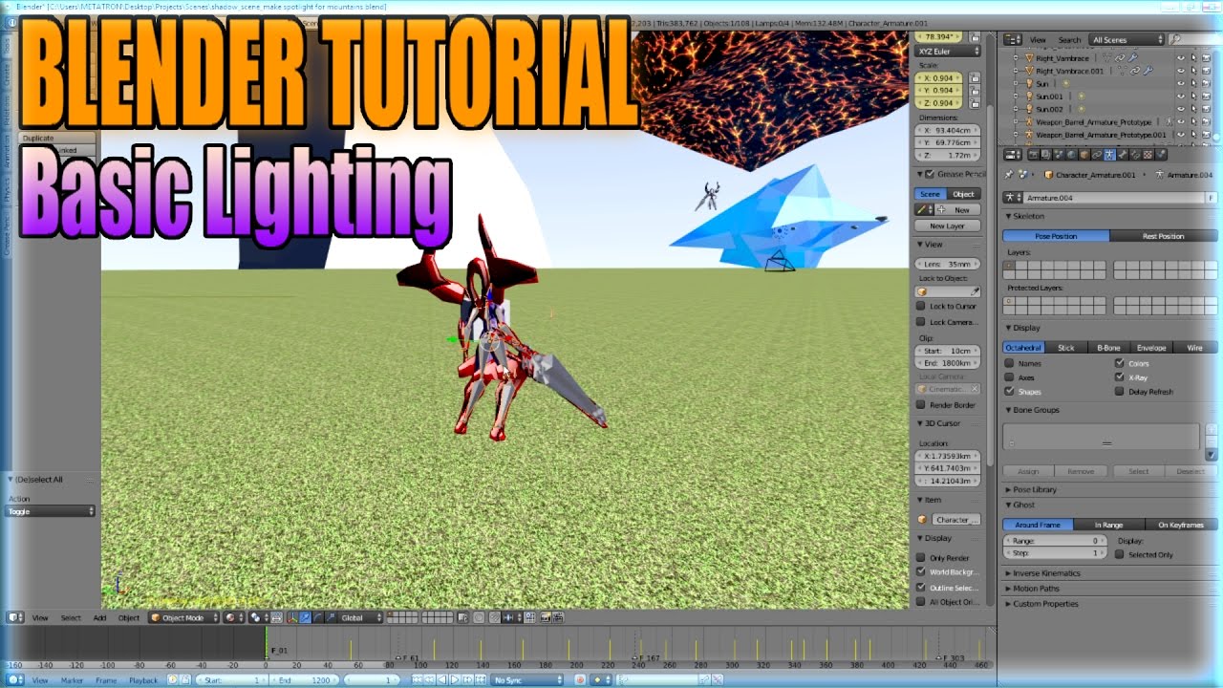
Task: Open the World properties tab icon
Action: pos(1071,155)
